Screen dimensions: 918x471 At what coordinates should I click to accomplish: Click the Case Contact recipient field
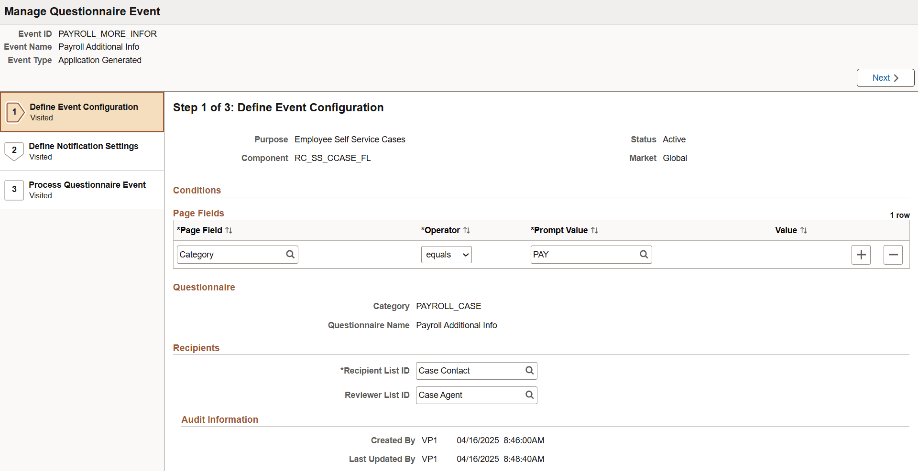tap(466, 371)
